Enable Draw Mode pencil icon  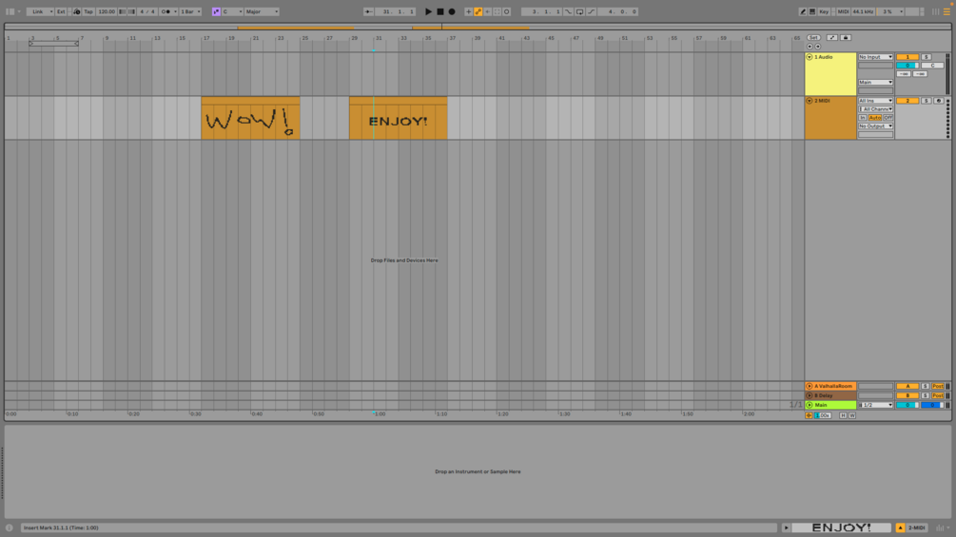point(802,11)
